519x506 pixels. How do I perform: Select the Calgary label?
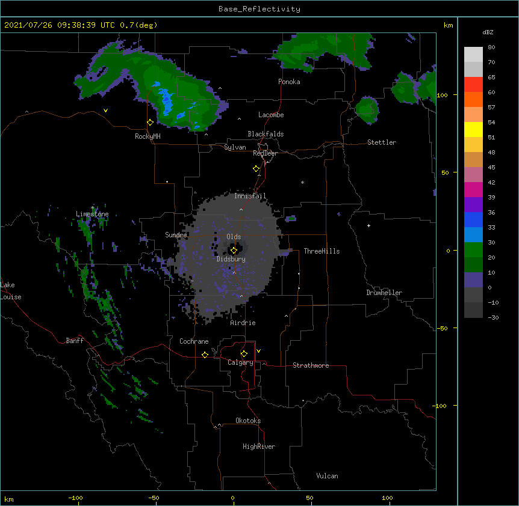coord(240,362)
